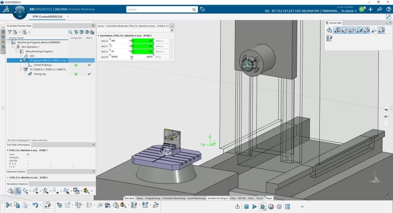Close the Tool Path Information panel

(93, 145)
